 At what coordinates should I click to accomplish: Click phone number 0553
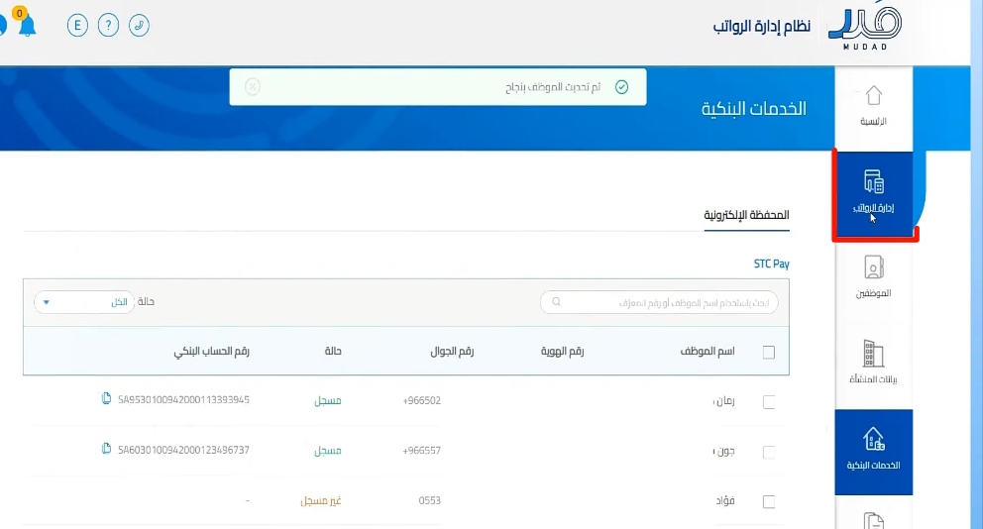(x=429, y=501)
